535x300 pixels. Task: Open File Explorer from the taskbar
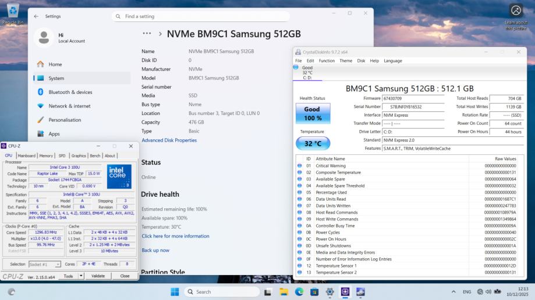coord(284,291)
